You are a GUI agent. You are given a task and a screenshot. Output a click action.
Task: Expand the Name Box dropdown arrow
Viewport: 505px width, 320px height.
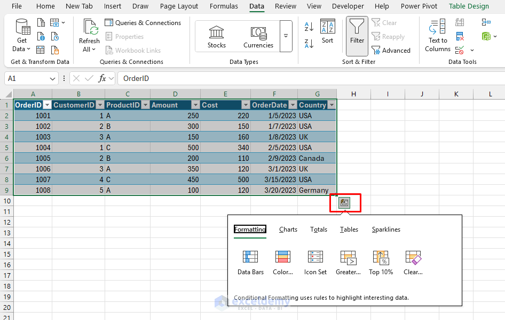coord(52,79)
